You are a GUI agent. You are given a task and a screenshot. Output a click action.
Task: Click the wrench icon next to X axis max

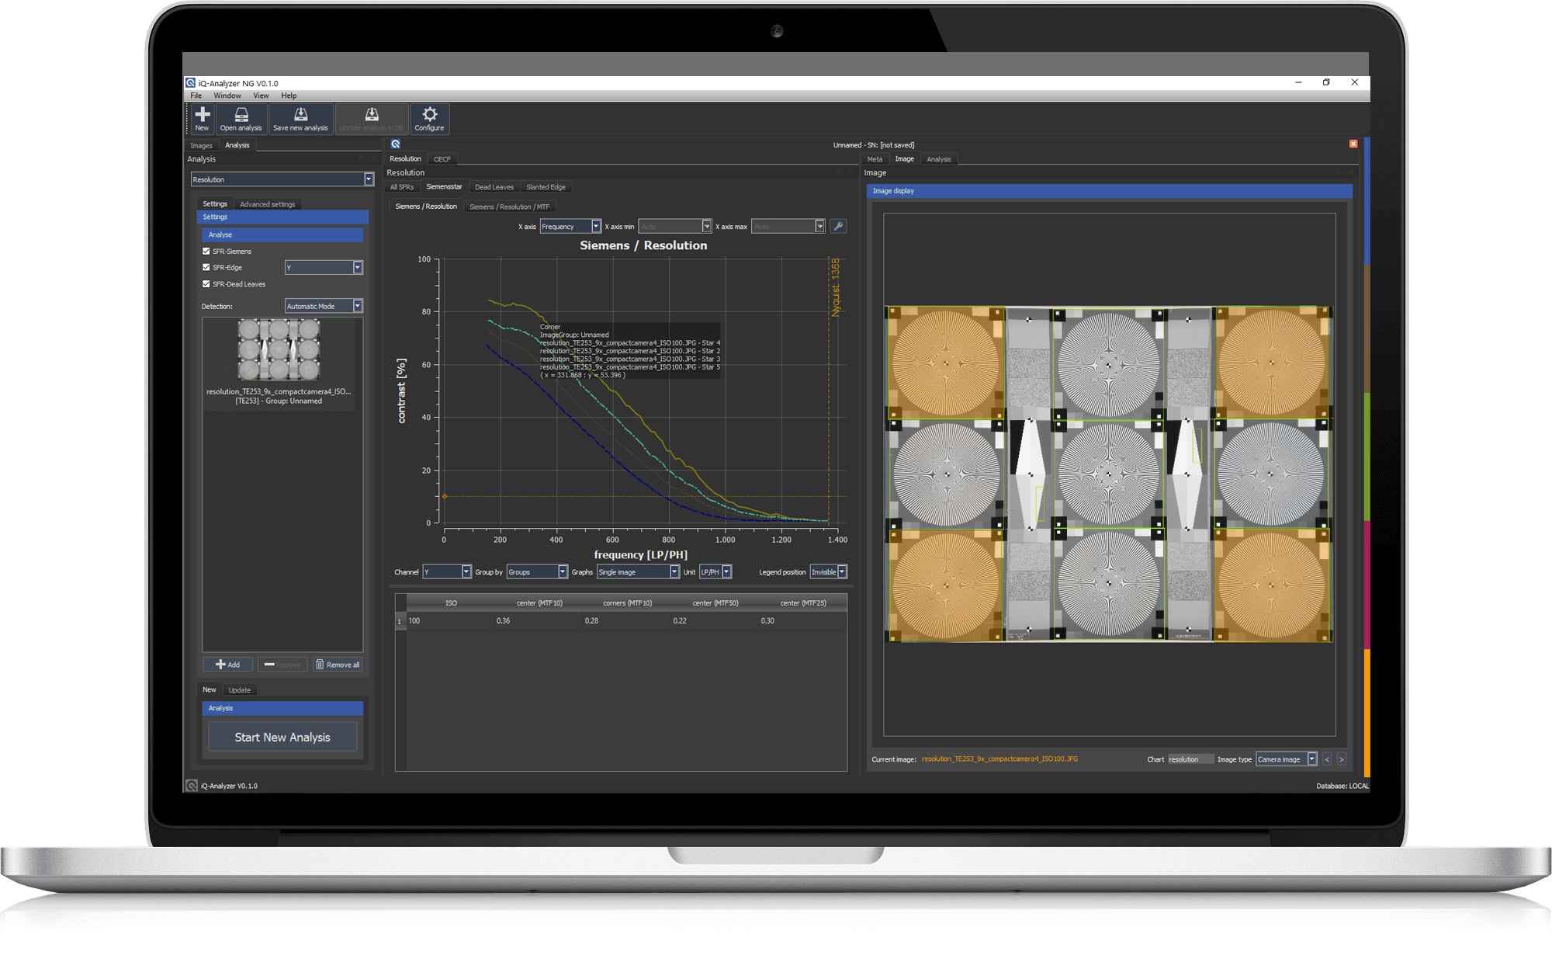click(x=838, y=226)
